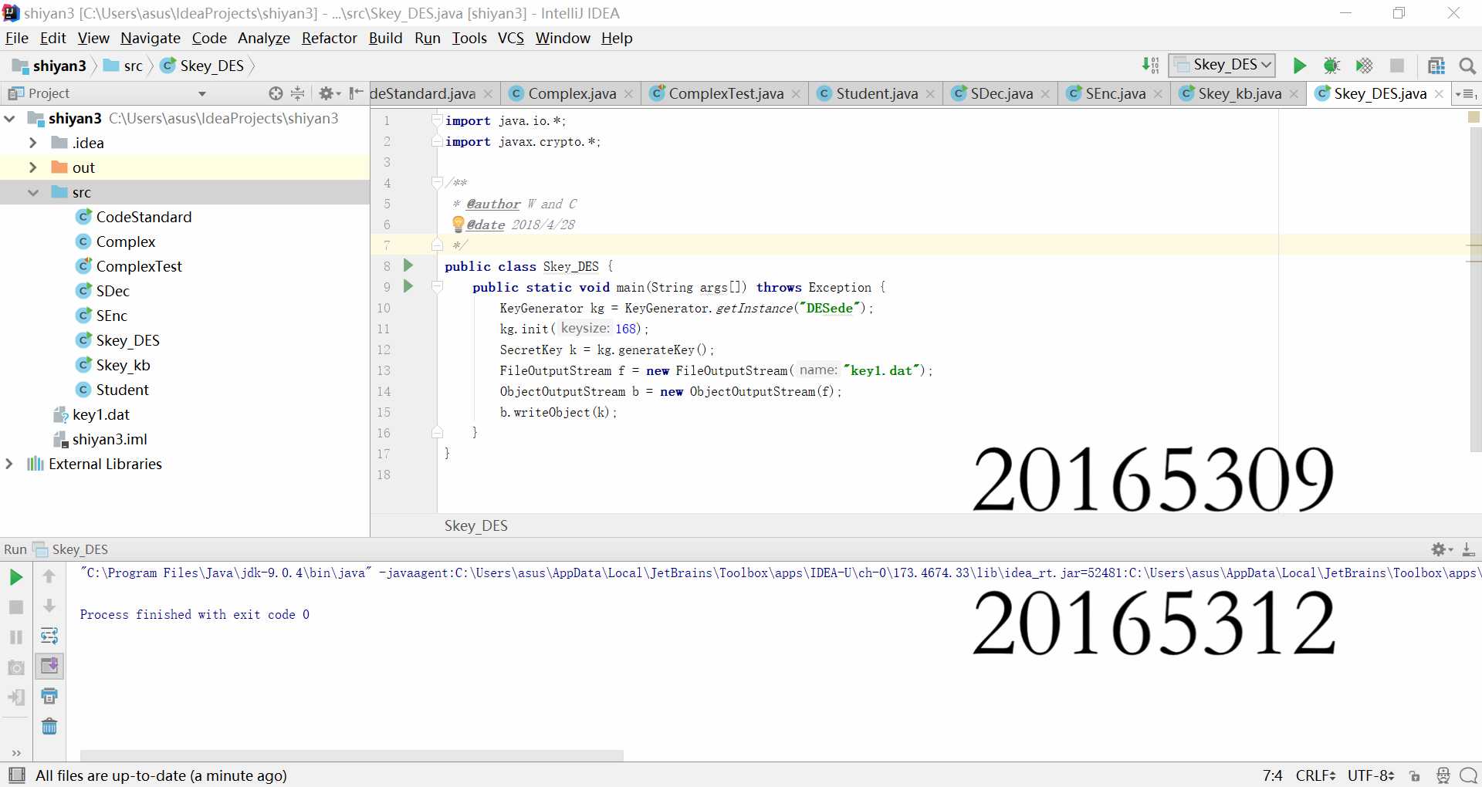Open the Refactor menu
The image size is (1482, 787).
(329, 38)
